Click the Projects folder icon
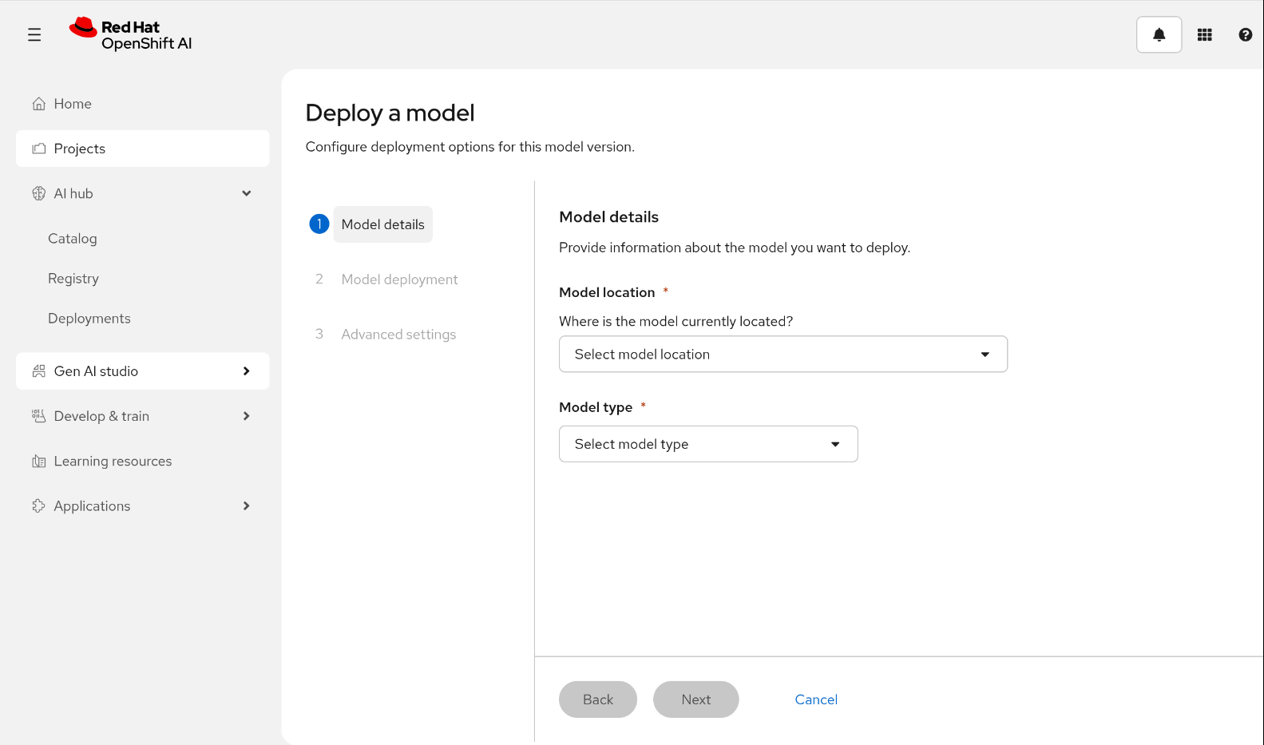This screenshot has height=745, width=1264. [38, 149]
